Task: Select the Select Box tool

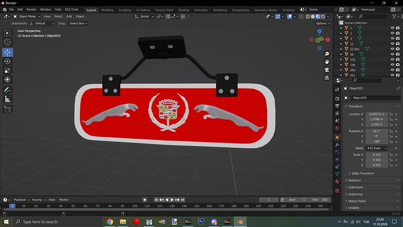Action: pyautogui.click(x=7, y=33)
